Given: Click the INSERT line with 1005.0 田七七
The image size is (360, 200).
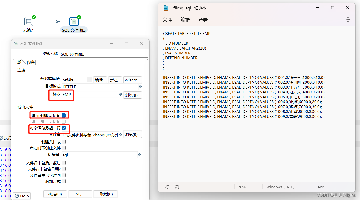Looking at the screenshot, I should [x=244, y=97].
